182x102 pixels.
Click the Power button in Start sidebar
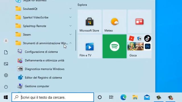(6, 87)
